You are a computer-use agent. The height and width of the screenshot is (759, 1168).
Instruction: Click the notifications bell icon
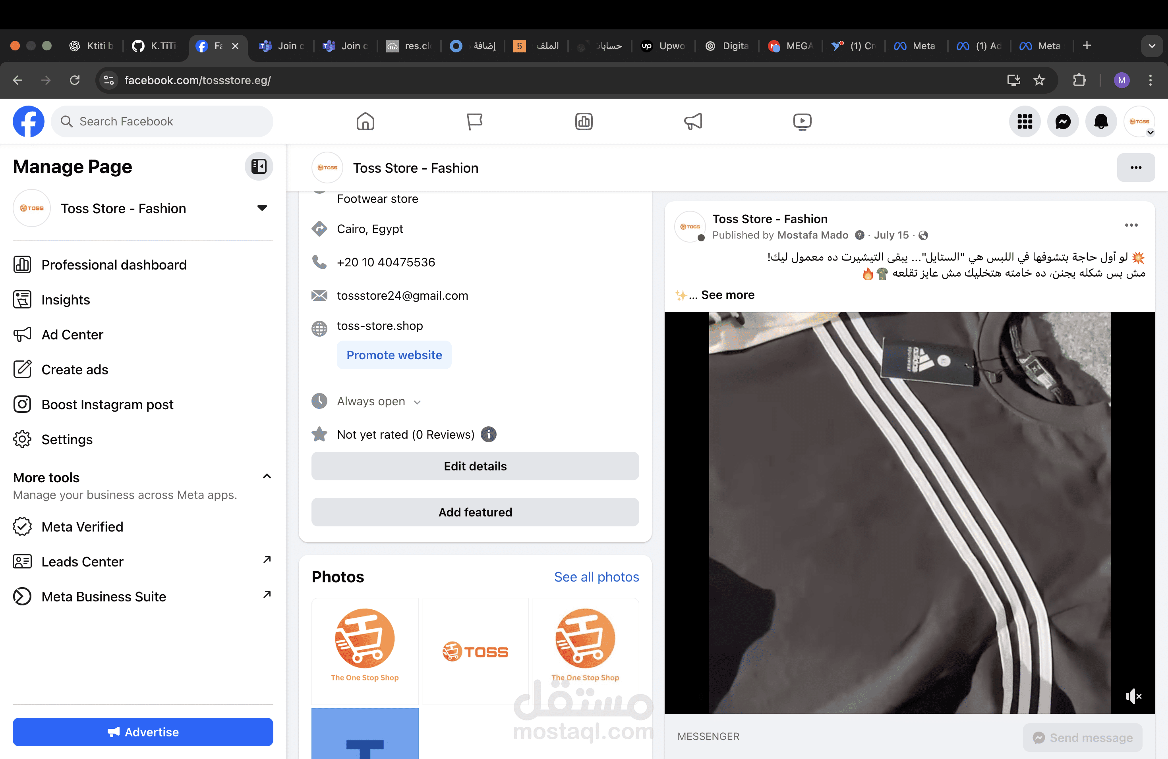1101,121
